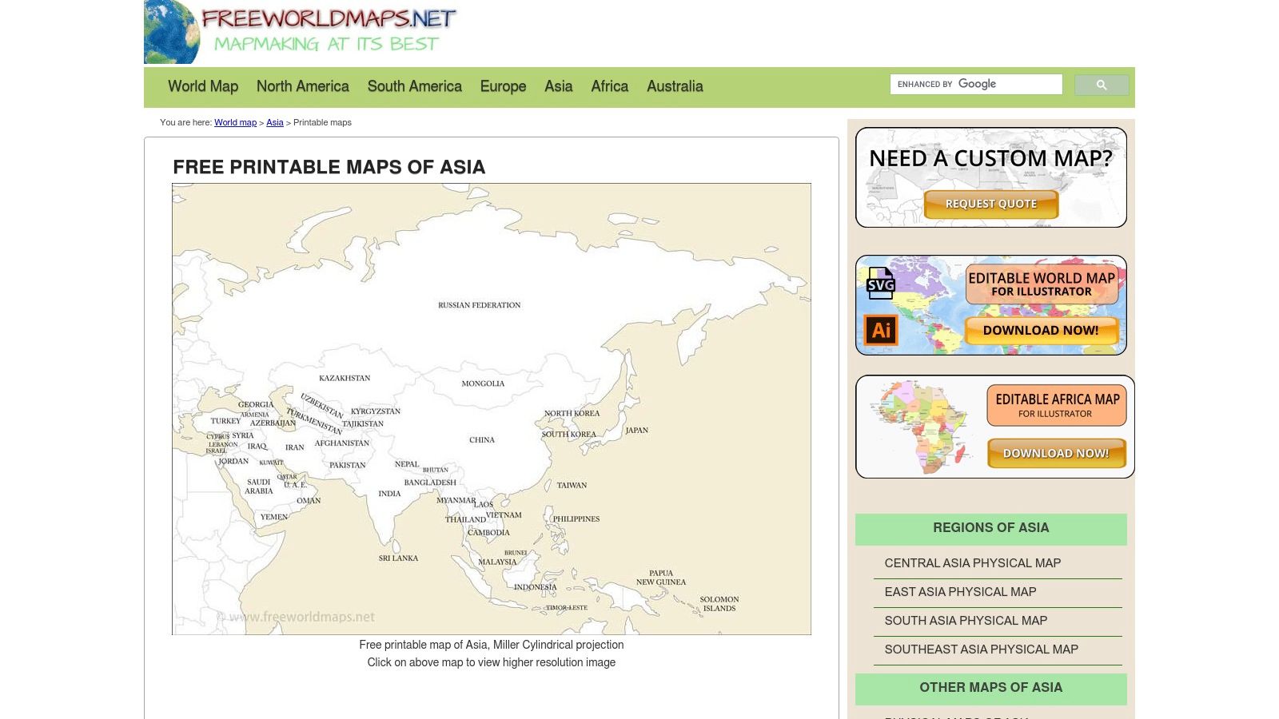1279x719 pixels.
Task: Click the Google search magnifier icon
Action: coord(1102,84)
